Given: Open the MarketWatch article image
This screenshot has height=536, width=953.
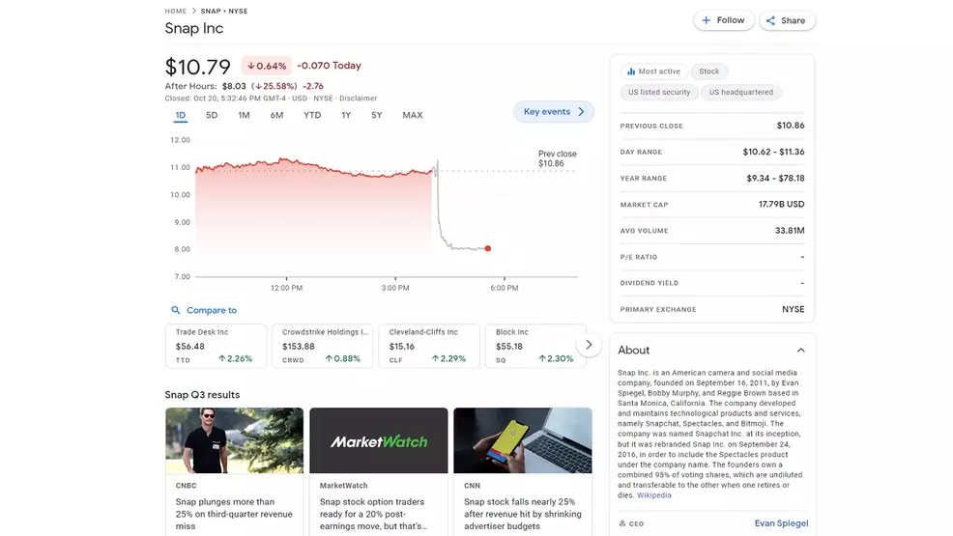Looking at the screenshot, I should coord(378,439).
